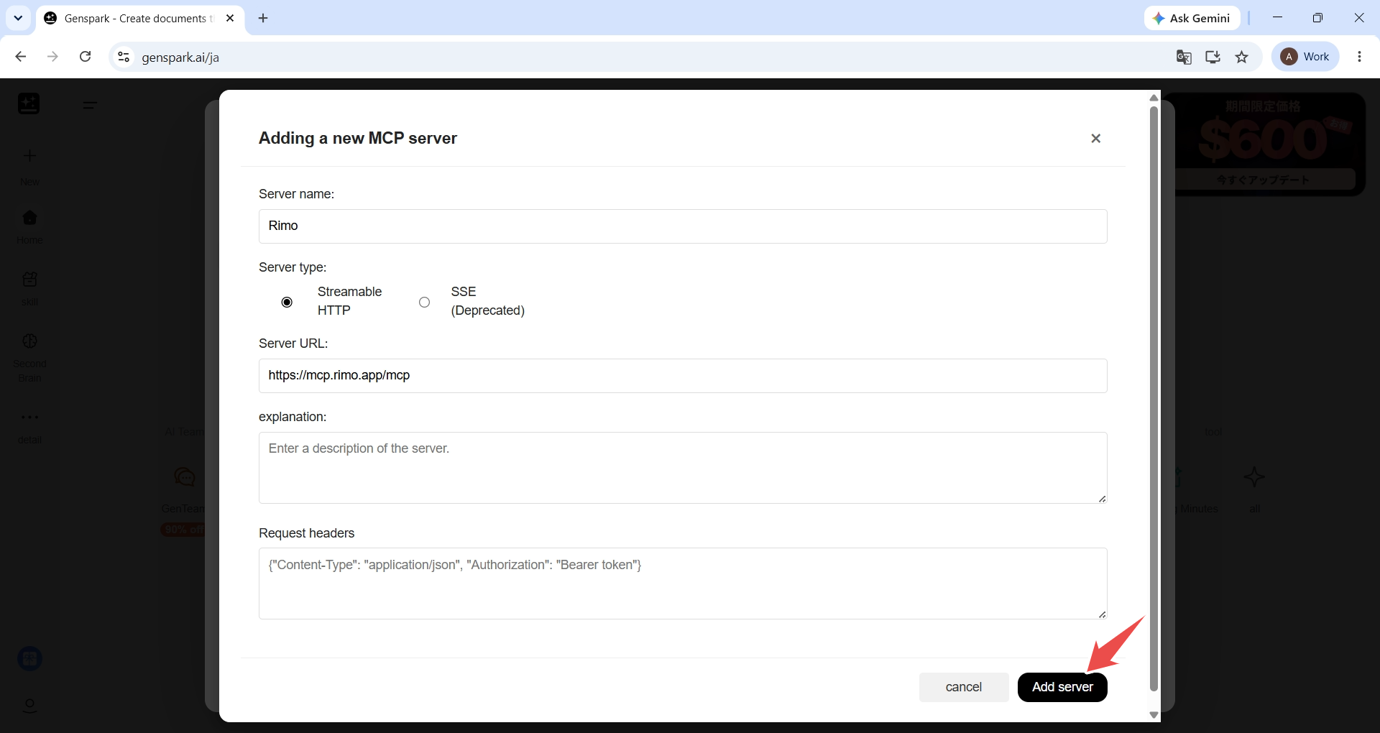Click the Second Brain icon in the sidebar
1380x733 pixels.
[29, 341]
